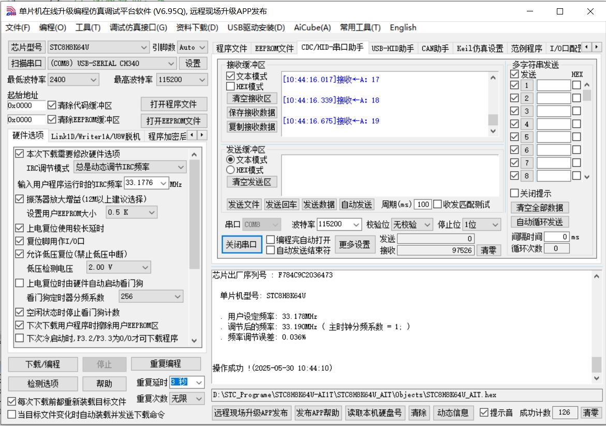
Task: Click the right arrow beside 程序加密后 tab
Action: pos(202,135)
